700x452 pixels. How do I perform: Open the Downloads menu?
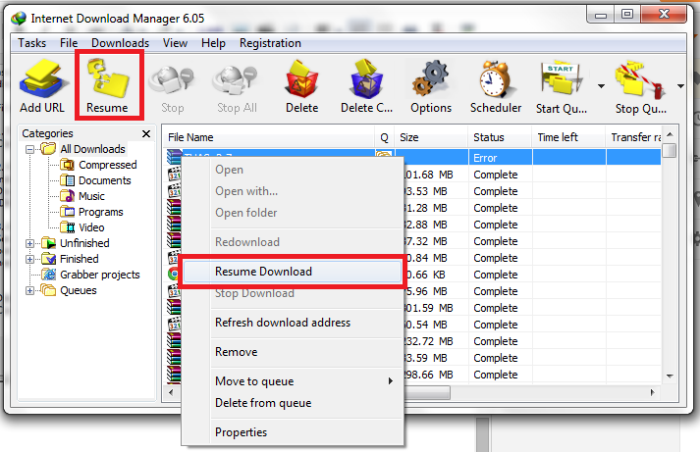[120, 43]
